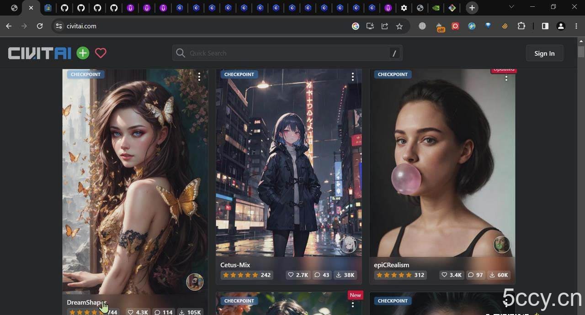
Task: Open the Civitai logo home link
Action: click(40, 53)
